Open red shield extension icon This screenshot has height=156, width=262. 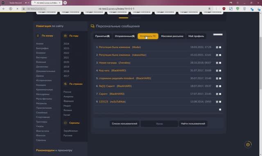[224, 9]
